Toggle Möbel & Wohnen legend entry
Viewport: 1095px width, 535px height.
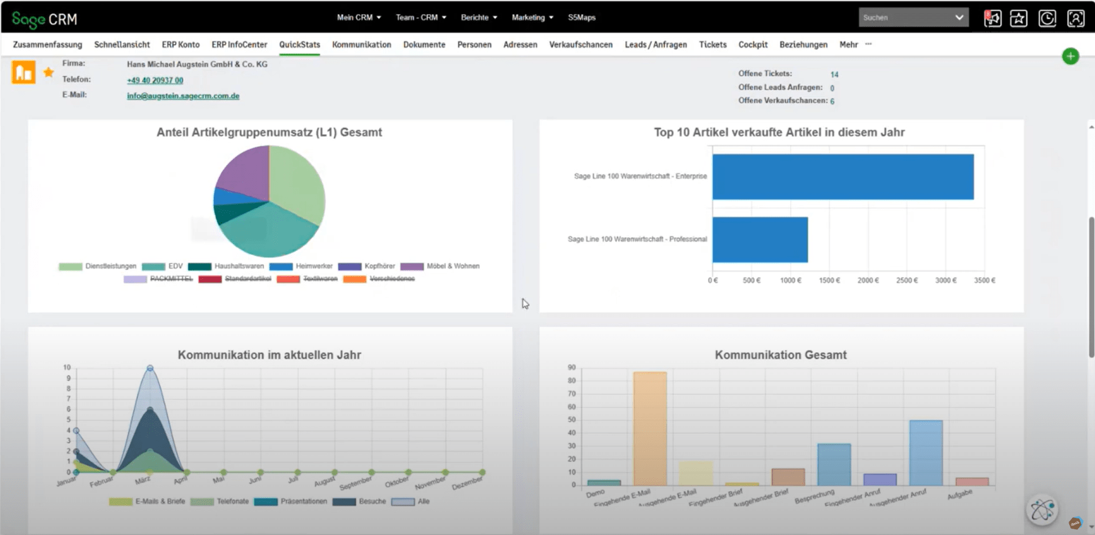tap(440, 266)
